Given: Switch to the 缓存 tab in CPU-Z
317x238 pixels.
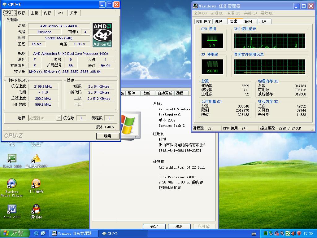Looking at the screenshot, I should click(x=21, y=13).
